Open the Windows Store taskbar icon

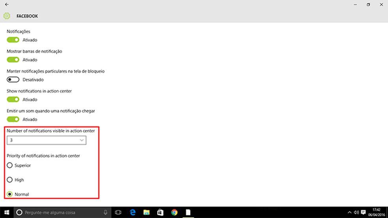(160, 212)
